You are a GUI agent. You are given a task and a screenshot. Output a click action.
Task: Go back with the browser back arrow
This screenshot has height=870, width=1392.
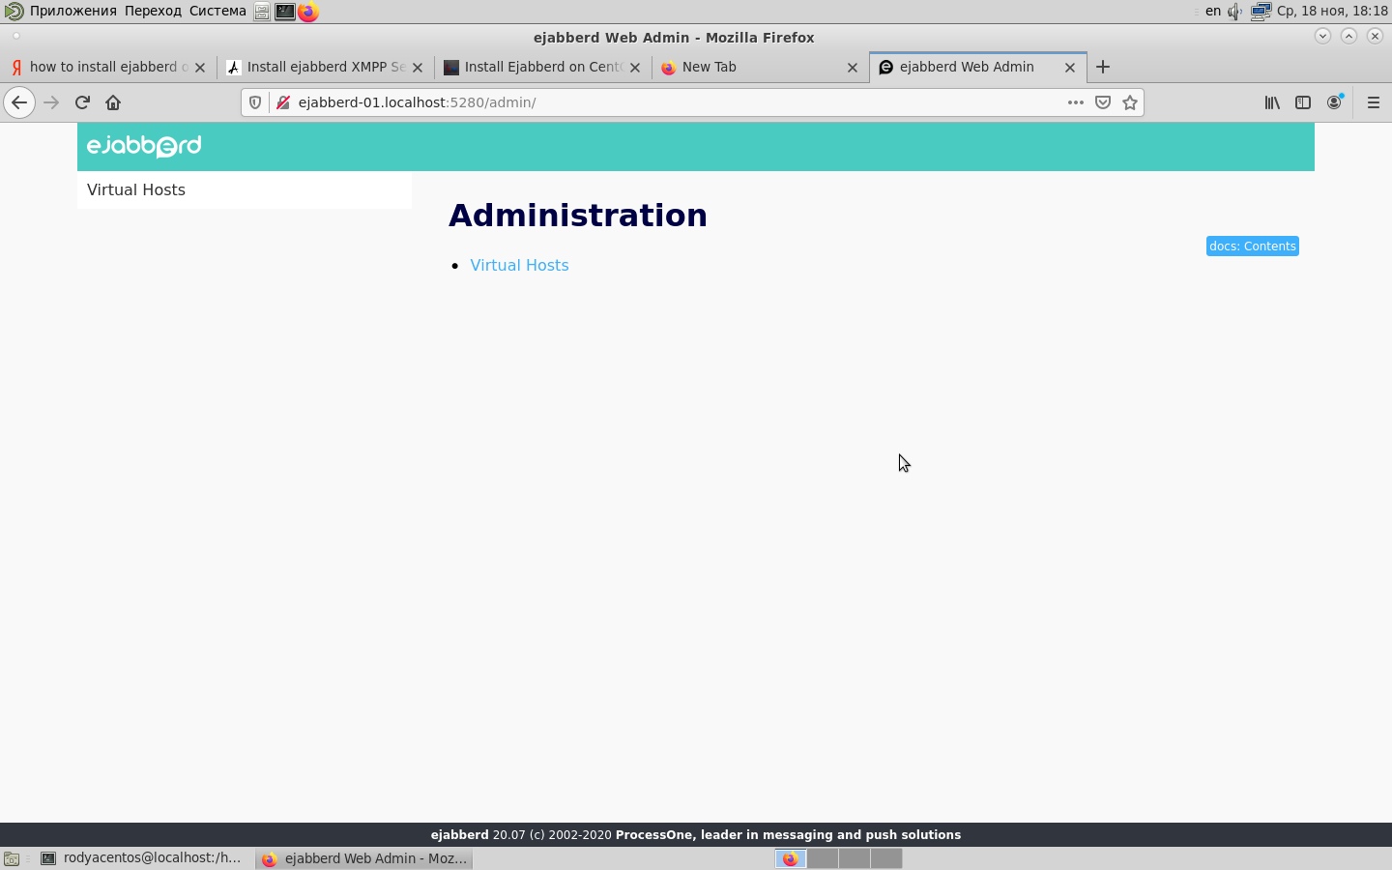pyautogui.click(x=19, y=102)
